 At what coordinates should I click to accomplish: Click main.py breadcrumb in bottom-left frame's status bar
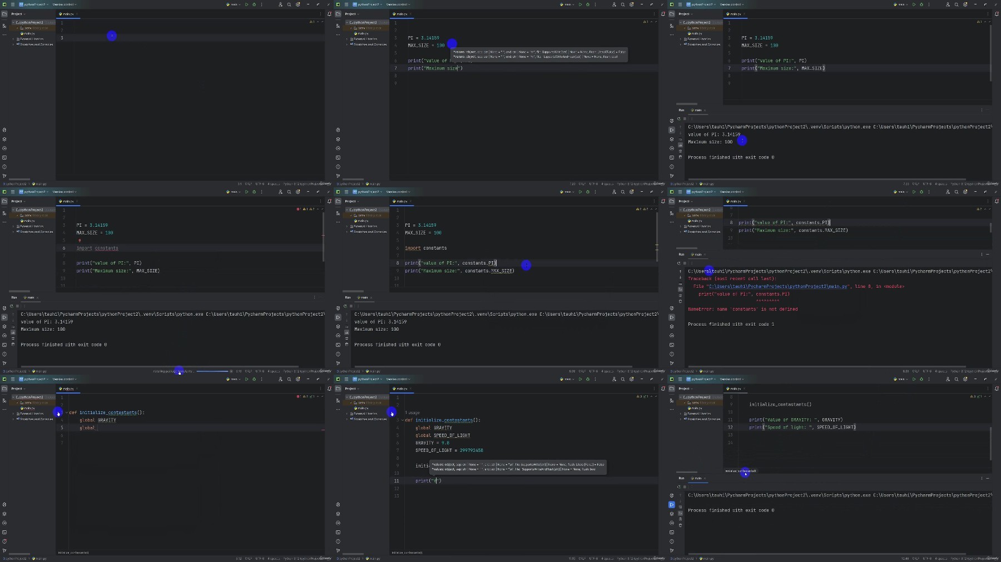[40, 559]
